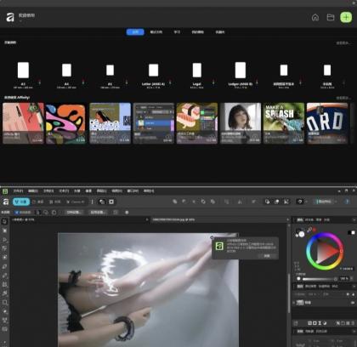
Task: Open the 窗口(W) Window menu
Action: [x=133, y=191]
